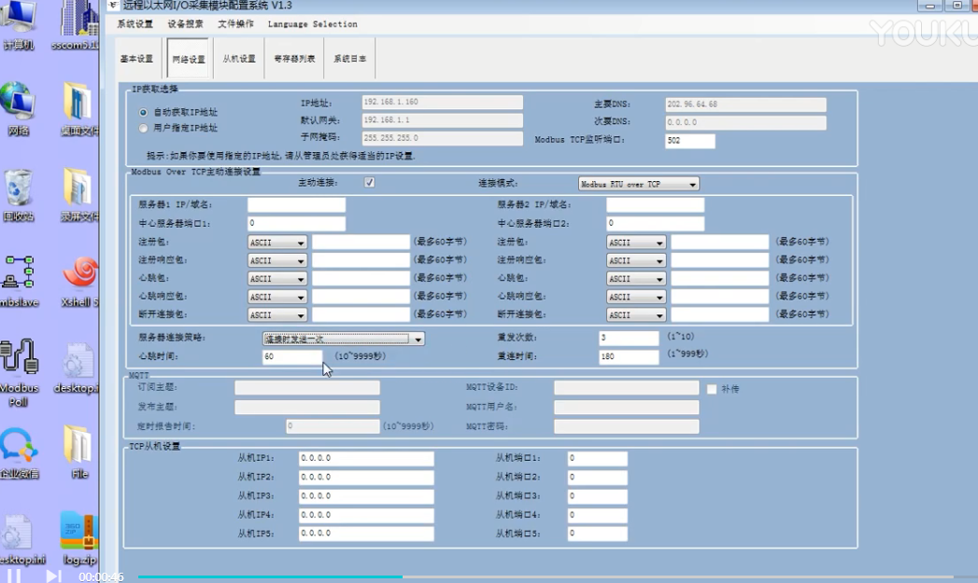The height and width of the screenshot is (583, 978).
Task: Click the video progress bar at bottom
Action: [467, 577]
